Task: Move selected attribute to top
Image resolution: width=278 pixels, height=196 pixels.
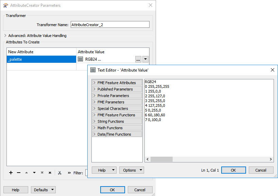Action: [42, 173]
